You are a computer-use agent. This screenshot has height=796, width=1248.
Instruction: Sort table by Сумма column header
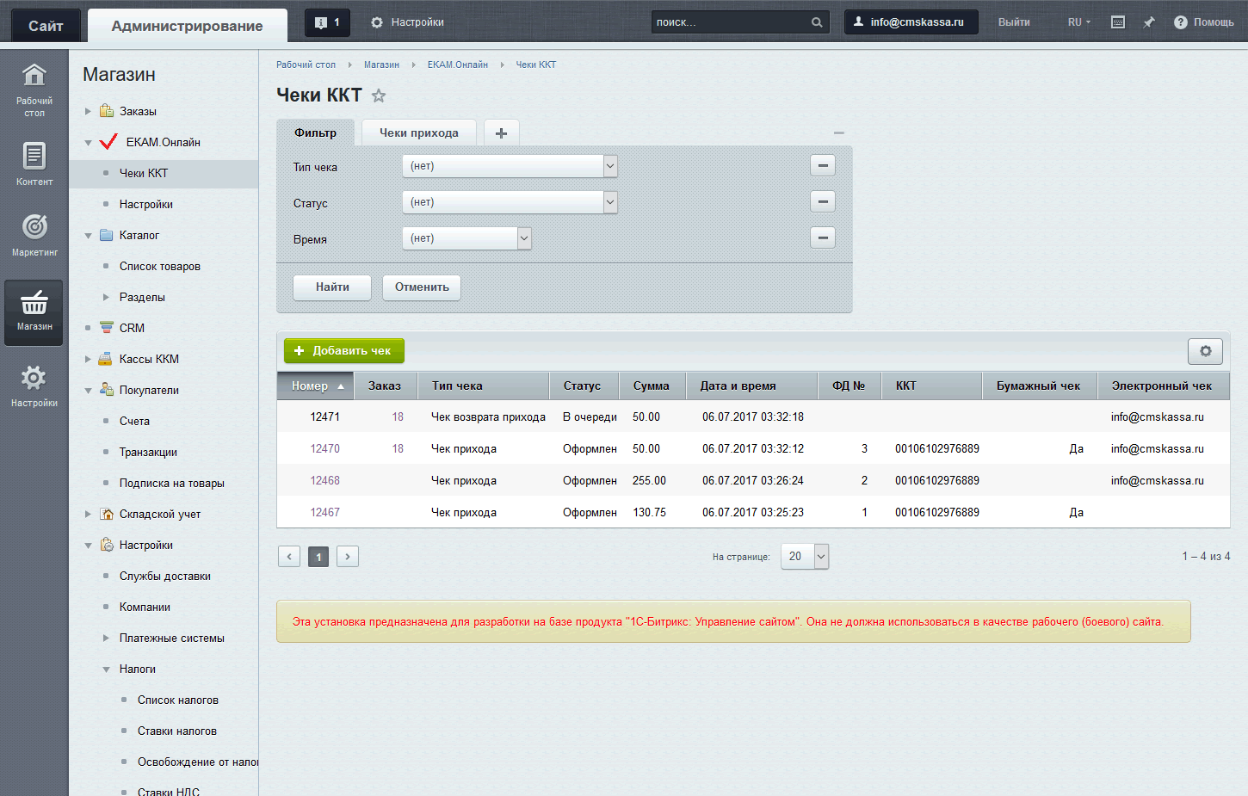(x=652, y=386)
